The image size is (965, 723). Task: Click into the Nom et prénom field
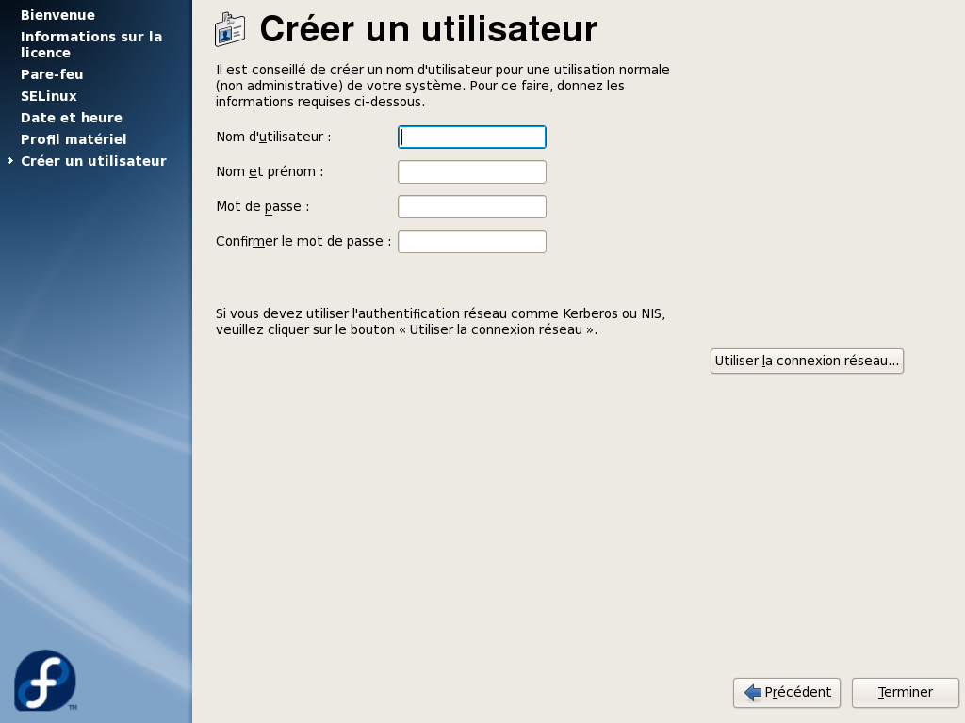point(472,171)
